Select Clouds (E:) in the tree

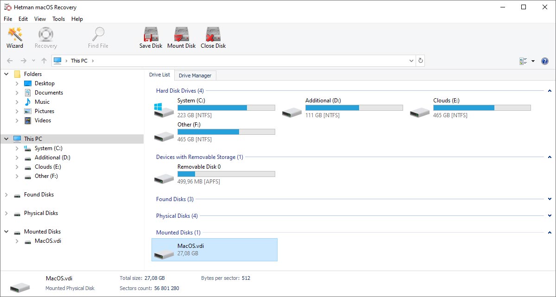48,167
